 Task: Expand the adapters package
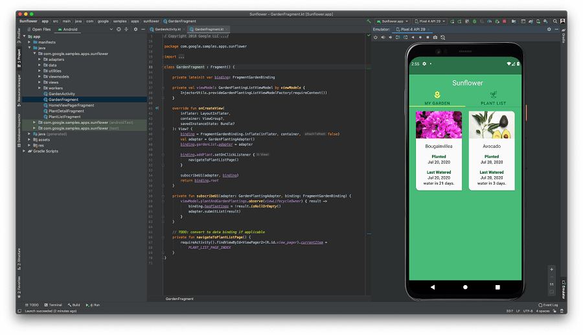click(40, 59)
